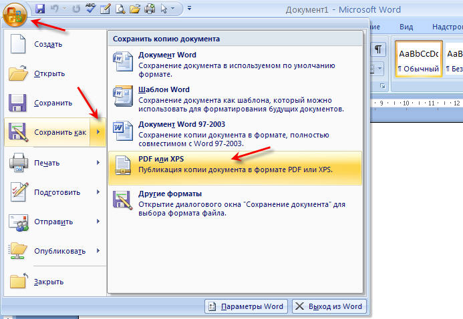This screenshot has width=463, height=319.
Task: Select Документ Word 97-2003 option
Action: coord(235,133)
